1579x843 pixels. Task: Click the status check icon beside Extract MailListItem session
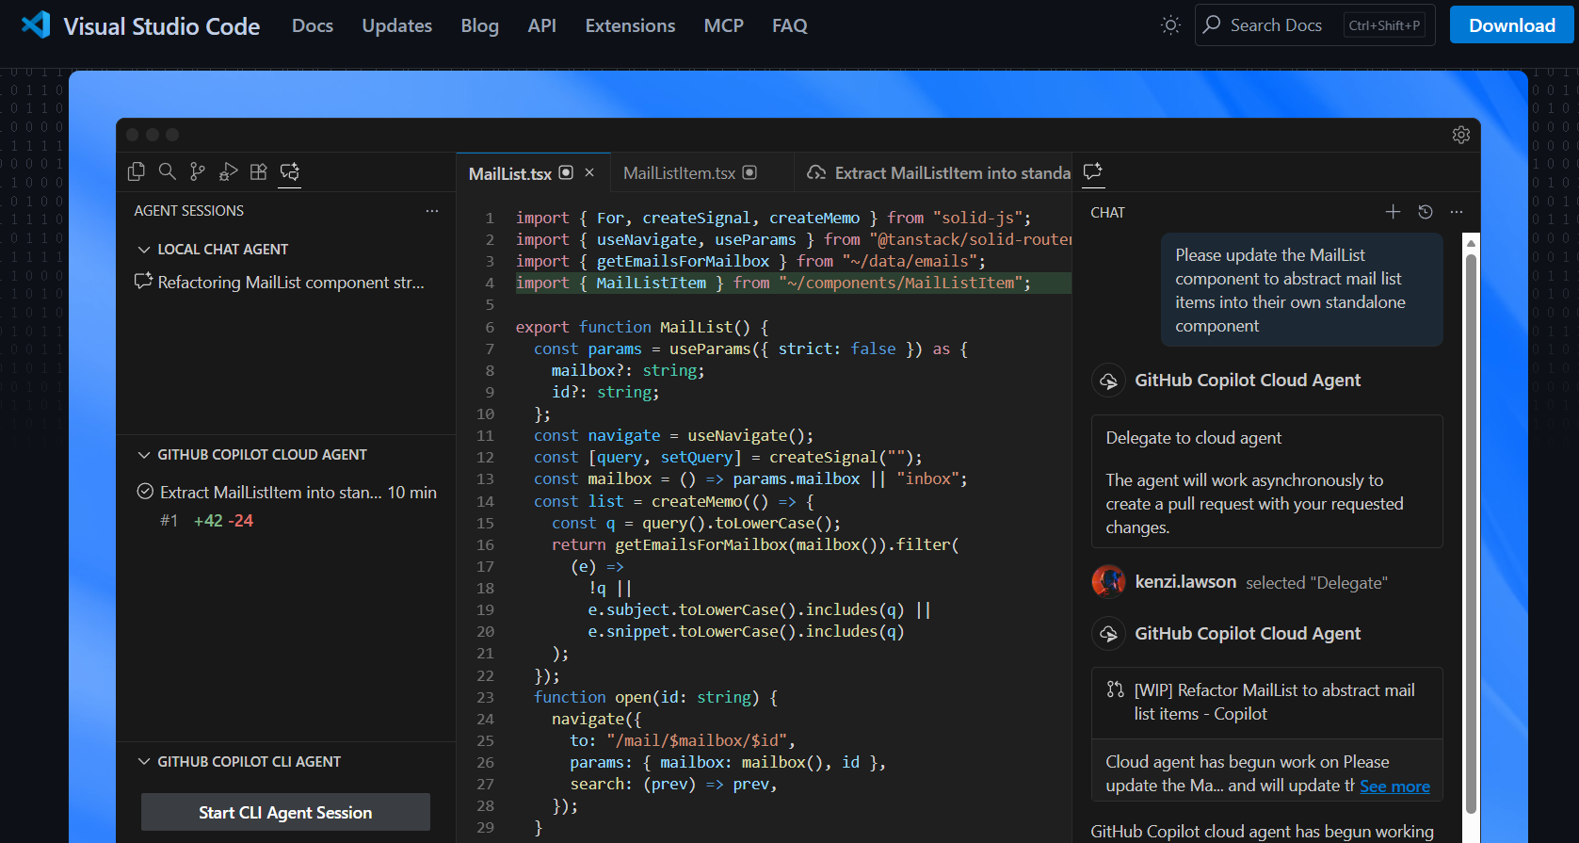point(145,492)
